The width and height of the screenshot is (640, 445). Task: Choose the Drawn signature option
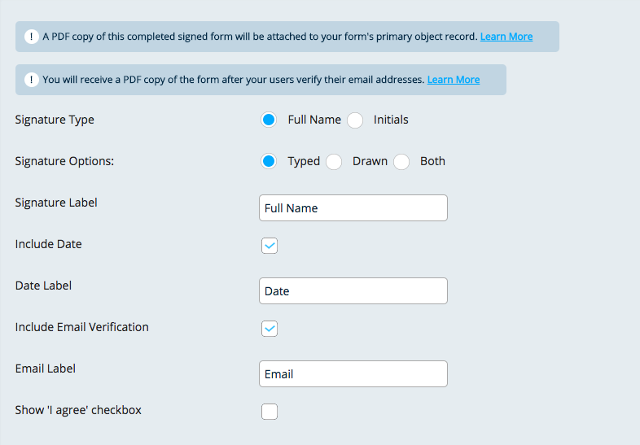[x=334, y=162]
